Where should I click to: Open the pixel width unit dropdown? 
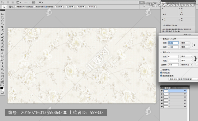[x=185, y=43]
